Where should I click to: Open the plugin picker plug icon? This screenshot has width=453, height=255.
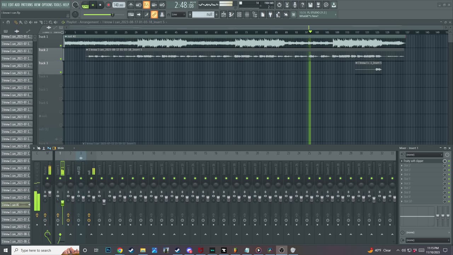point(270,15)
